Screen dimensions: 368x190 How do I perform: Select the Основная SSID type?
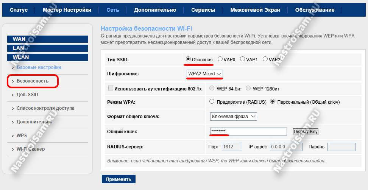coord(188,59)
